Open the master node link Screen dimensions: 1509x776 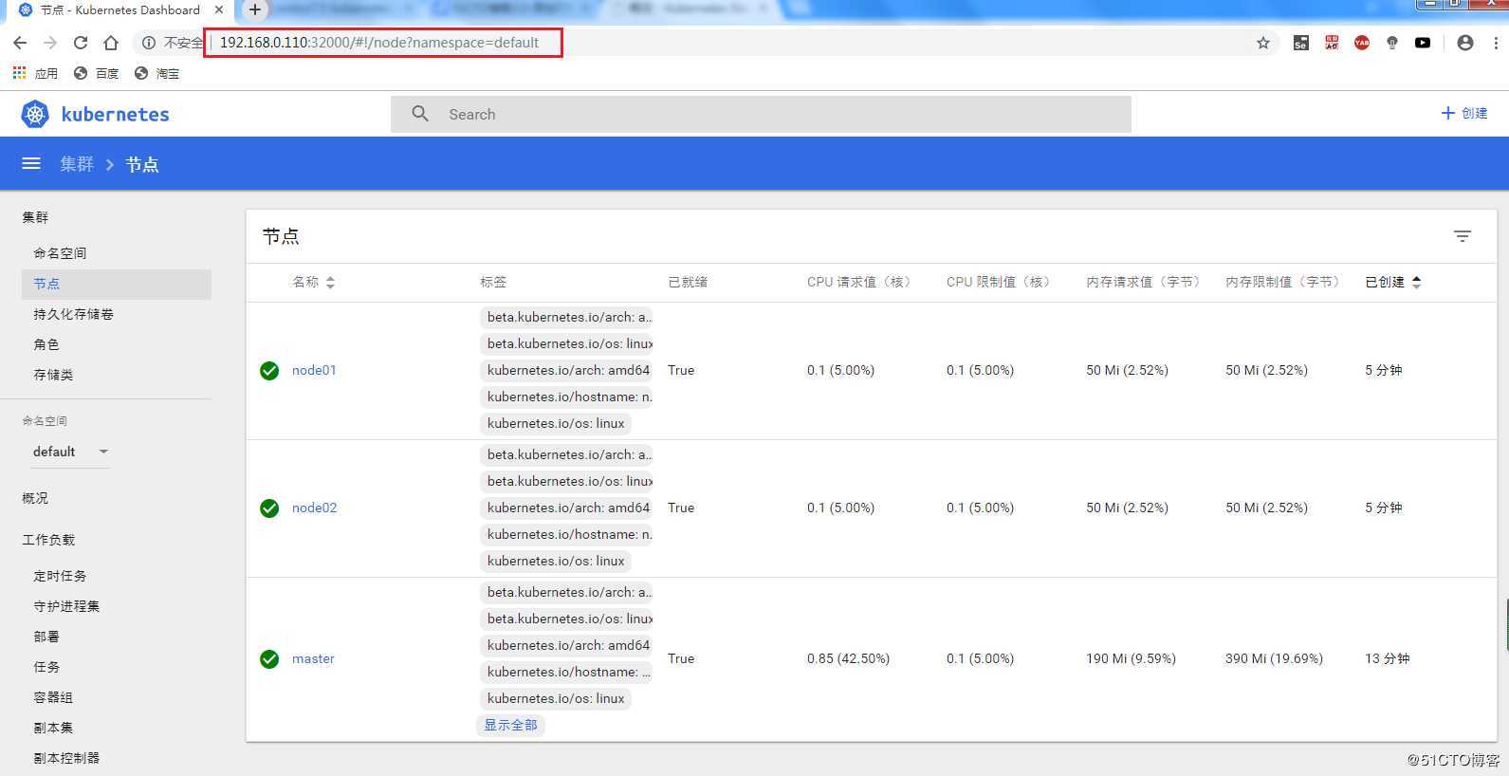313,658
